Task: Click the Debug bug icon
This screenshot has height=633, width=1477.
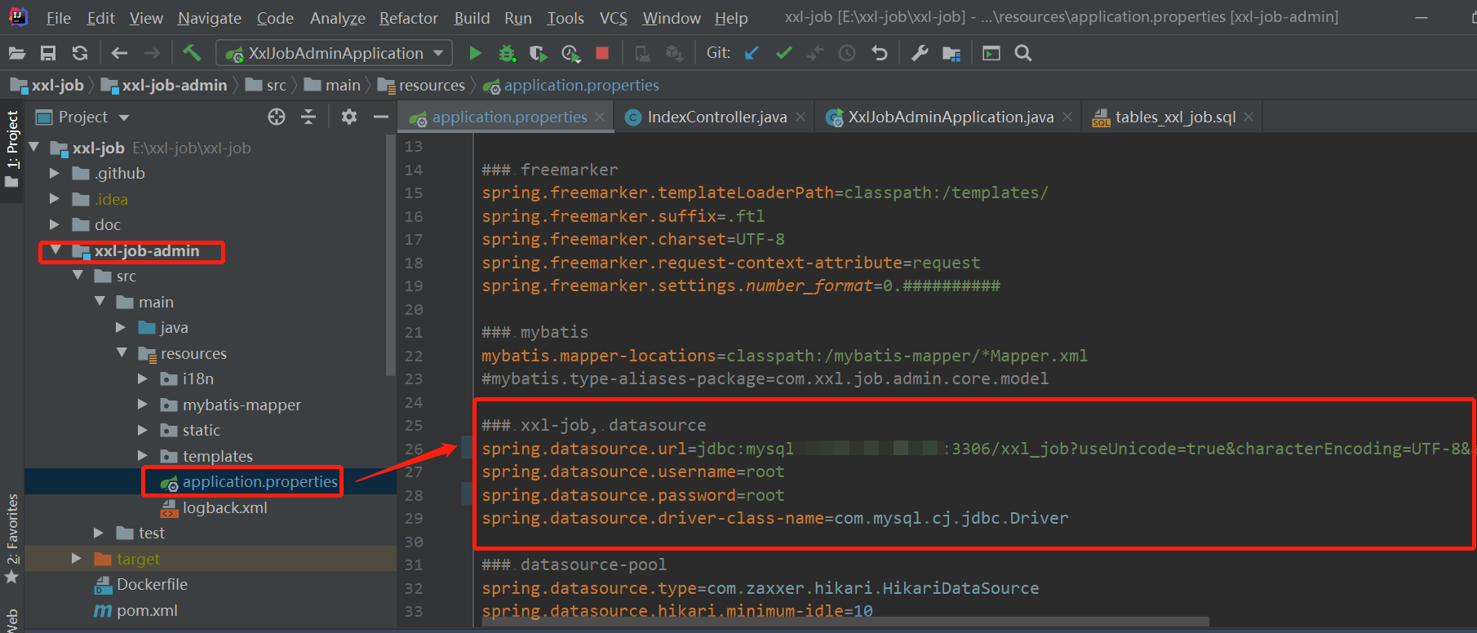Action: tap(507, 53)
